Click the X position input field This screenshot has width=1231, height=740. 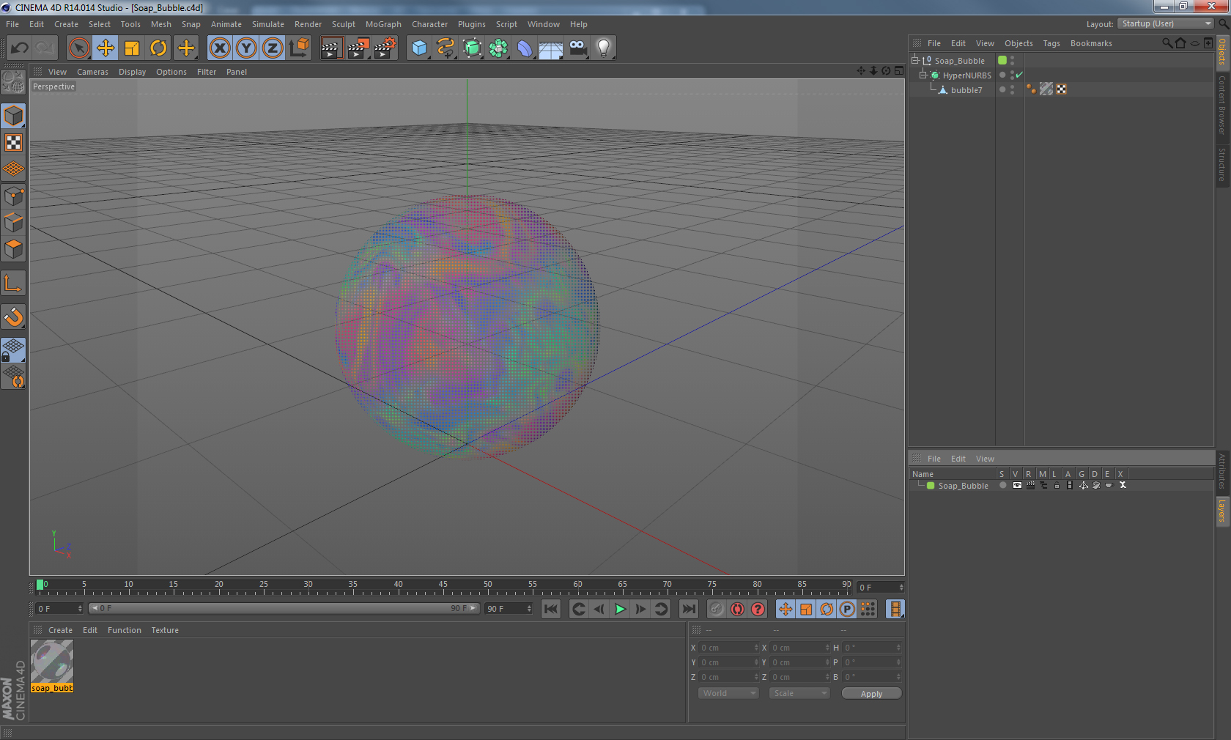(728, 648)
